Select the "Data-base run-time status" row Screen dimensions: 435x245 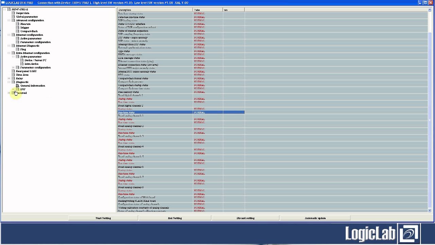181,17
